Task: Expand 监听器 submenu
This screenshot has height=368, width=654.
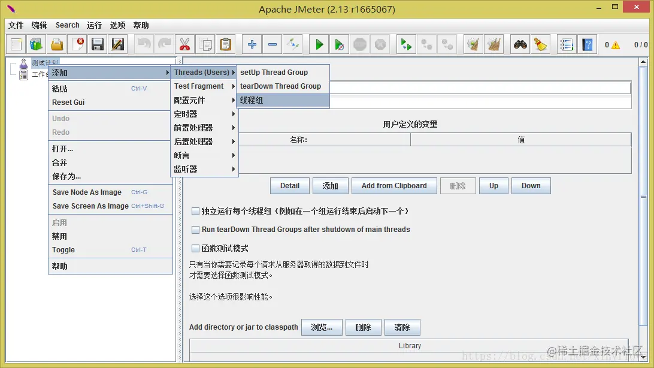Action: (x=204, y=169)
